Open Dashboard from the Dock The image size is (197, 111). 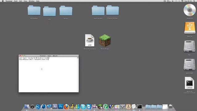pyautogui.click(x=32, y=106)
